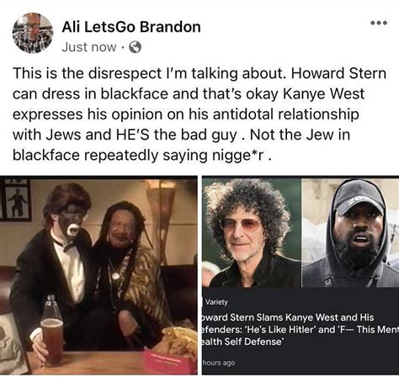The image size is (399, 377).
Task: Click the beer glass in left photo
Action: [52, 342]
